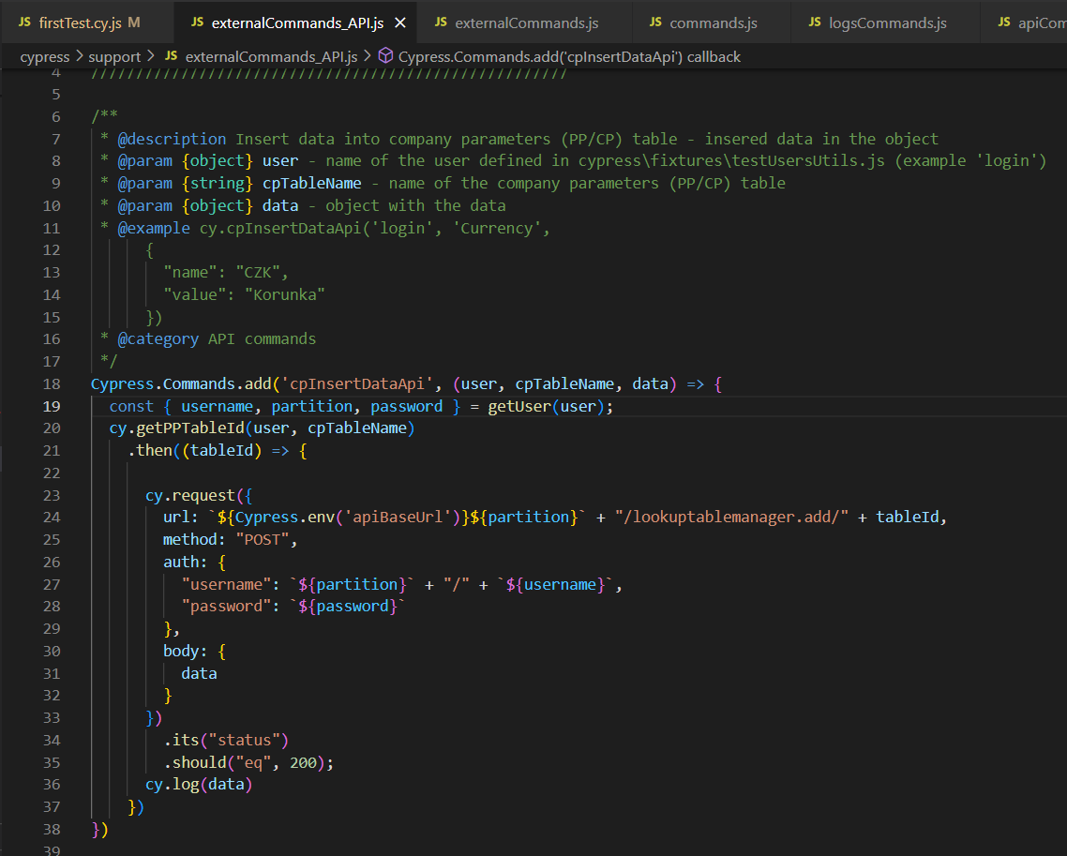Open the Cypress.Commands.add callback breadcrumb dropdown

pyautogui.click(x=569, y=57)
